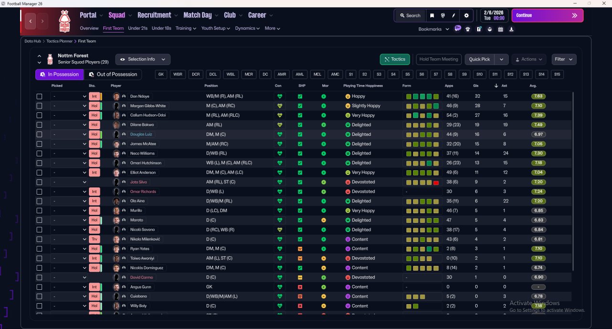Open the Picked dropdown for Morato
612x329 pixels.
[69, 220]
